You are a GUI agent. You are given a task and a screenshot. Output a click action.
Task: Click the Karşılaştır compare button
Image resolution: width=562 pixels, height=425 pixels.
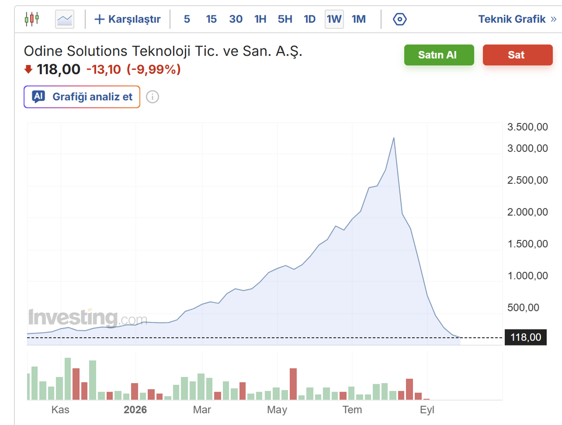click(128, 19)
